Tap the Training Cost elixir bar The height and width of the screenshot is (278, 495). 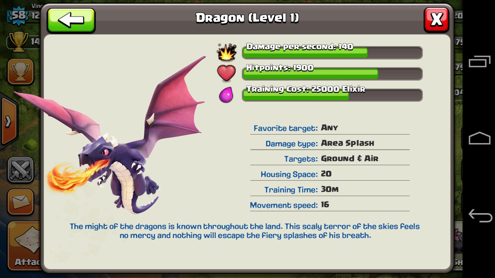click(x=332, y=95)
